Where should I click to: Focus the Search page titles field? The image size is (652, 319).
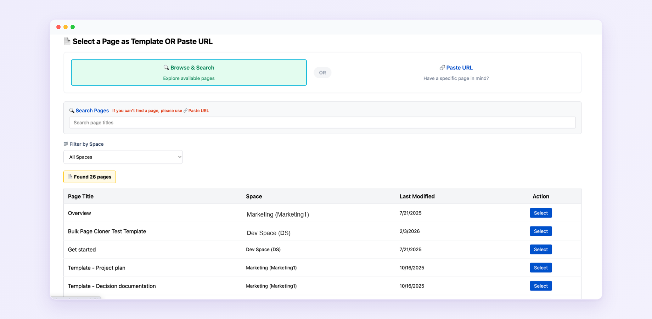pyautogui.click(x=322, y=123)
